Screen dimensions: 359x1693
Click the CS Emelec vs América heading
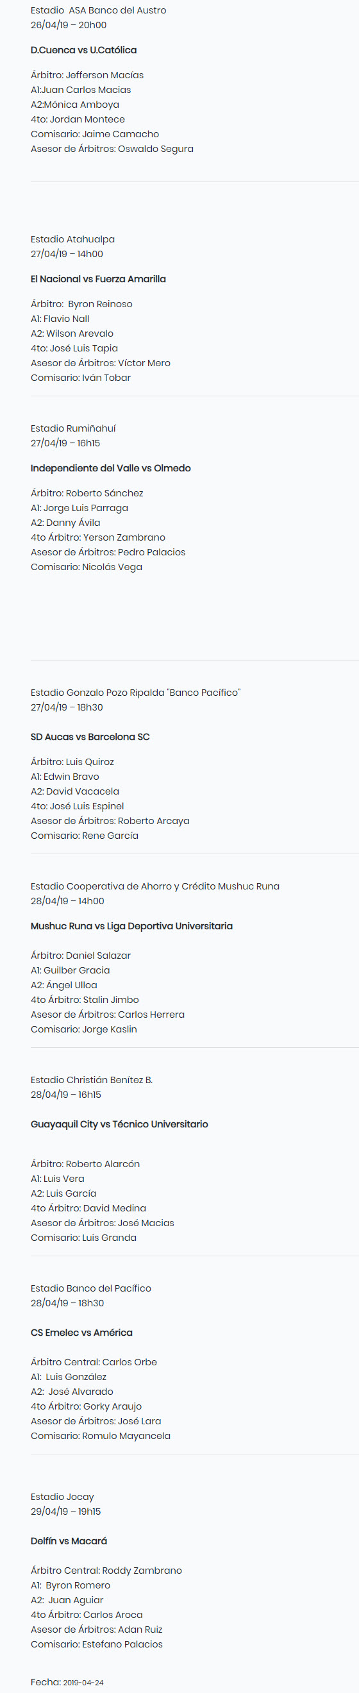(x=81, y=1332)
